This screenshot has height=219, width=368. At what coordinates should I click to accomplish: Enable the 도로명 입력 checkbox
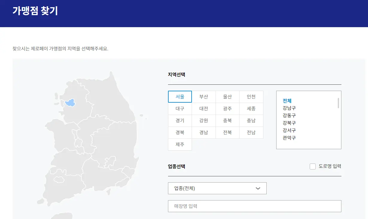[x=313, y=166]
